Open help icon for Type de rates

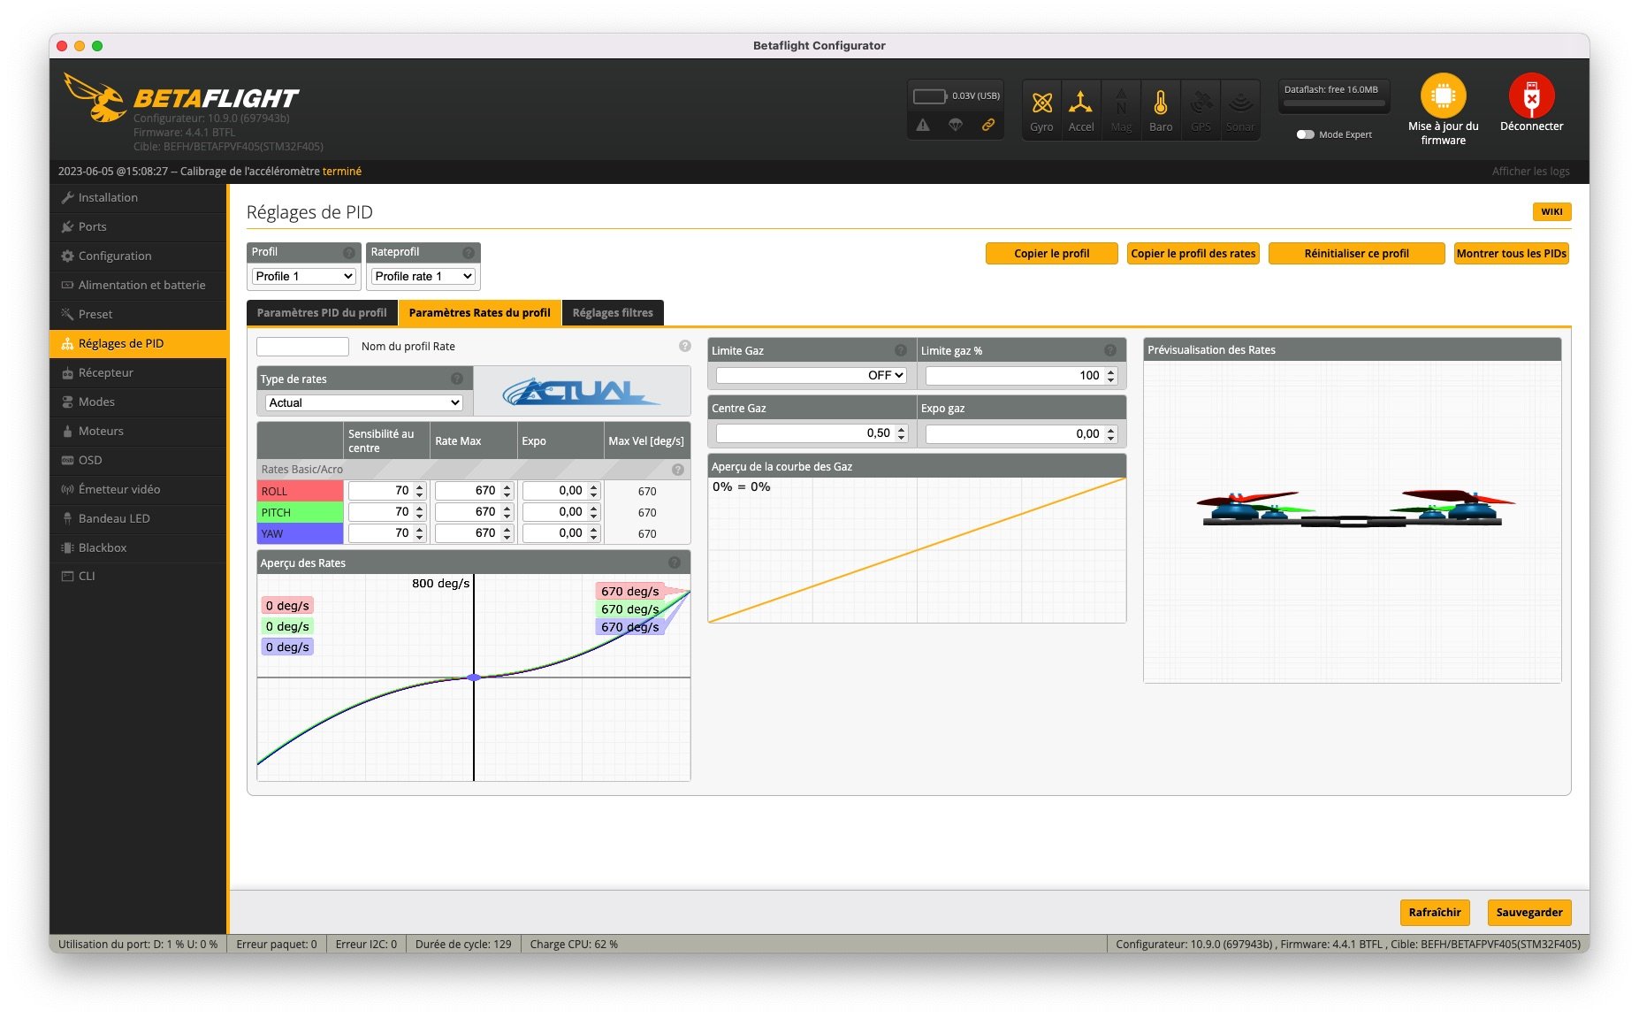pos(457,379)
